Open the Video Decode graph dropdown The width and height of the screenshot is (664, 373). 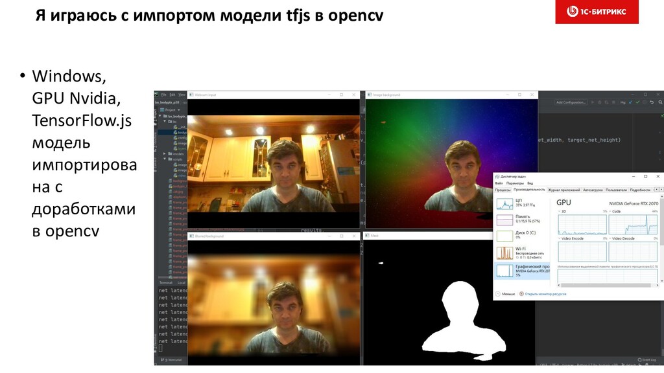[x=610, y=238]
